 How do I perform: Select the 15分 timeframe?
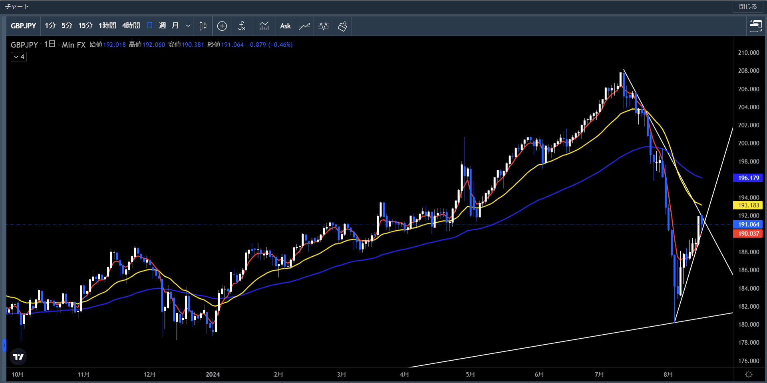(85, 26)
